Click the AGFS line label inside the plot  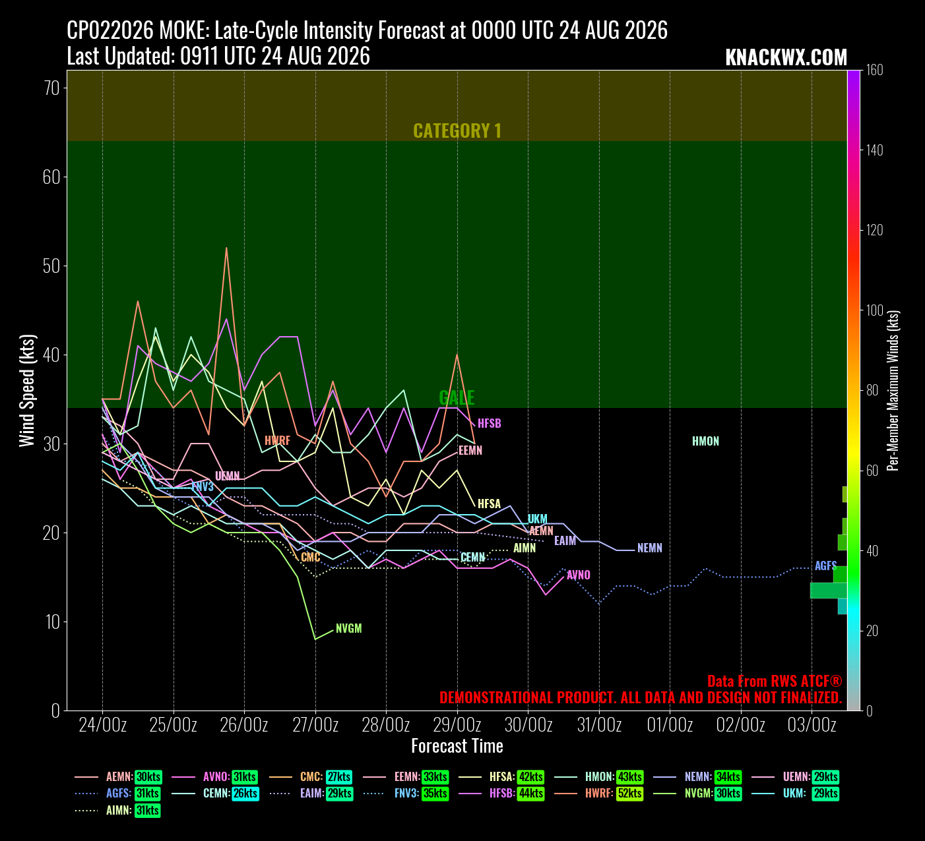pyautogui.click(x=826, y=565)
